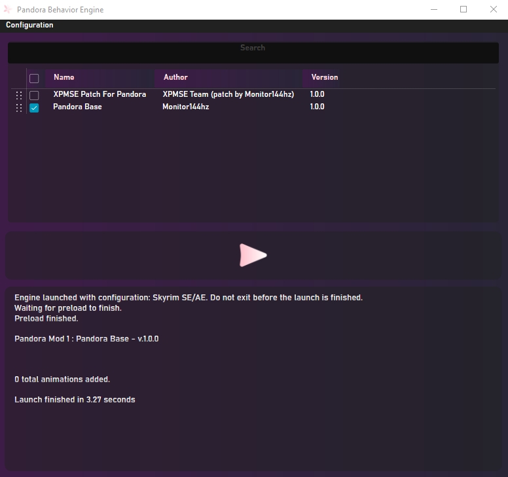Click log line "Launch finished in 3.27 seconds"
This screenshot has width=508, height=477.
75,400
